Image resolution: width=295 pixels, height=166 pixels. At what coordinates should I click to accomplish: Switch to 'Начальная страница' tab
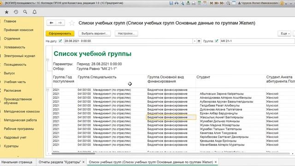pyautogui.click(x=17, y=162)
